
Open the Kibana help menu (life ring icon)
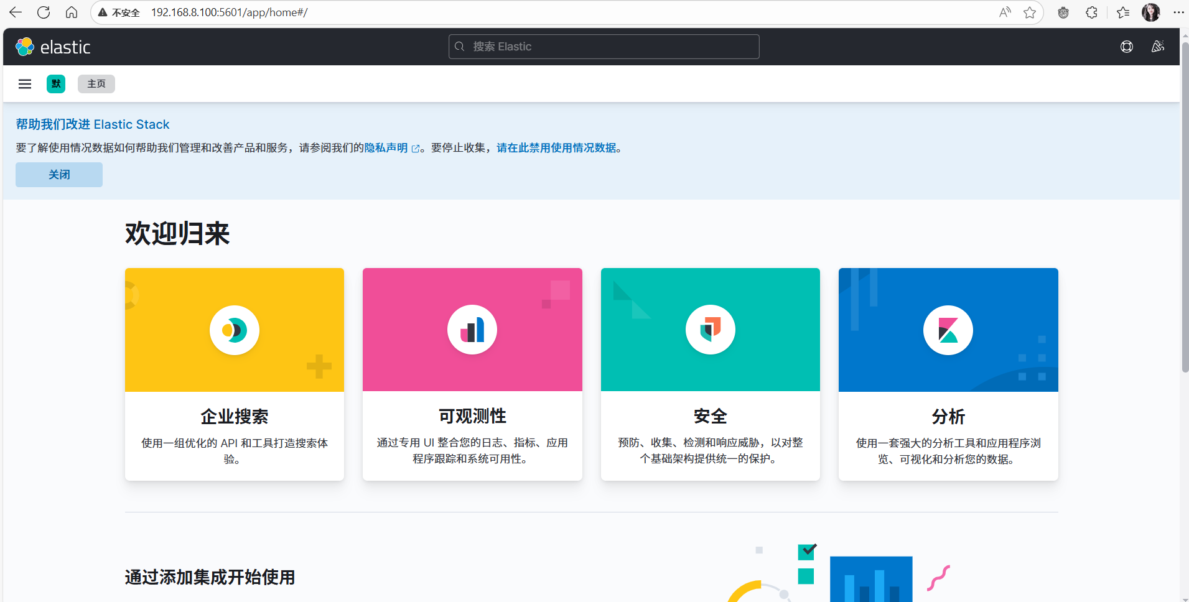(1127, 47)
